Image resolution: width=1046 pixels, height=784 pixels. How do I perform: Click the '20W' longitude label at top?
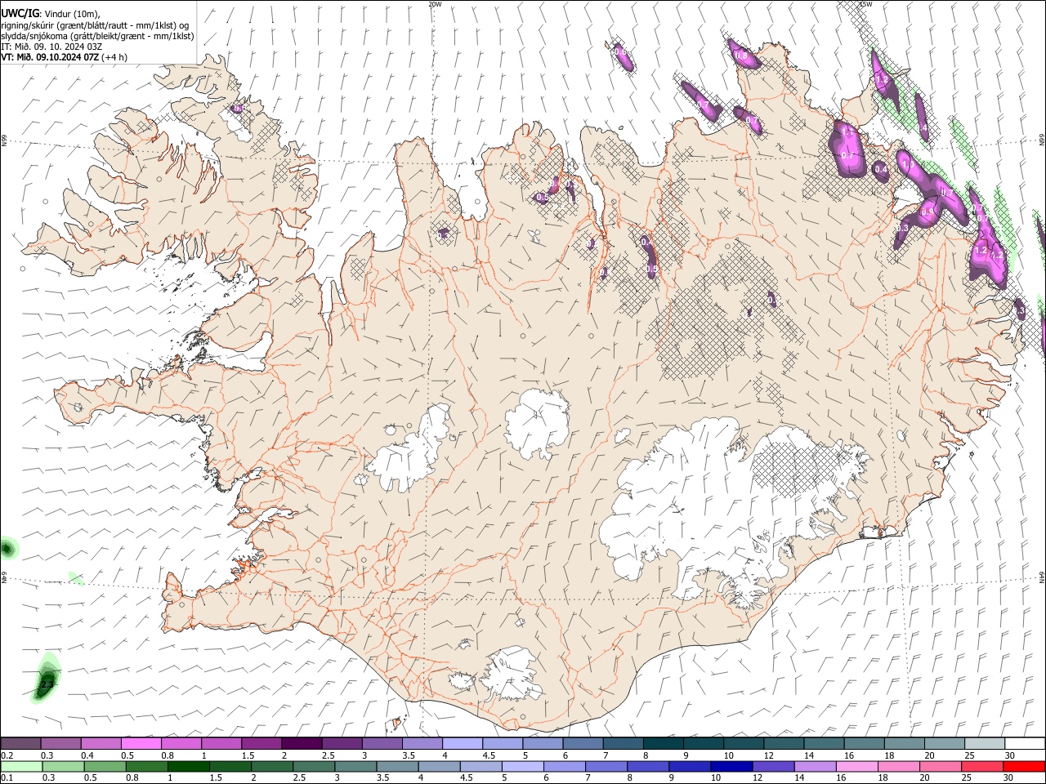[x=436, y=4]
